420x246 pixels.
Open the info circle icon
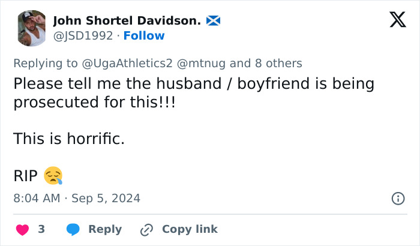[397, 198]
